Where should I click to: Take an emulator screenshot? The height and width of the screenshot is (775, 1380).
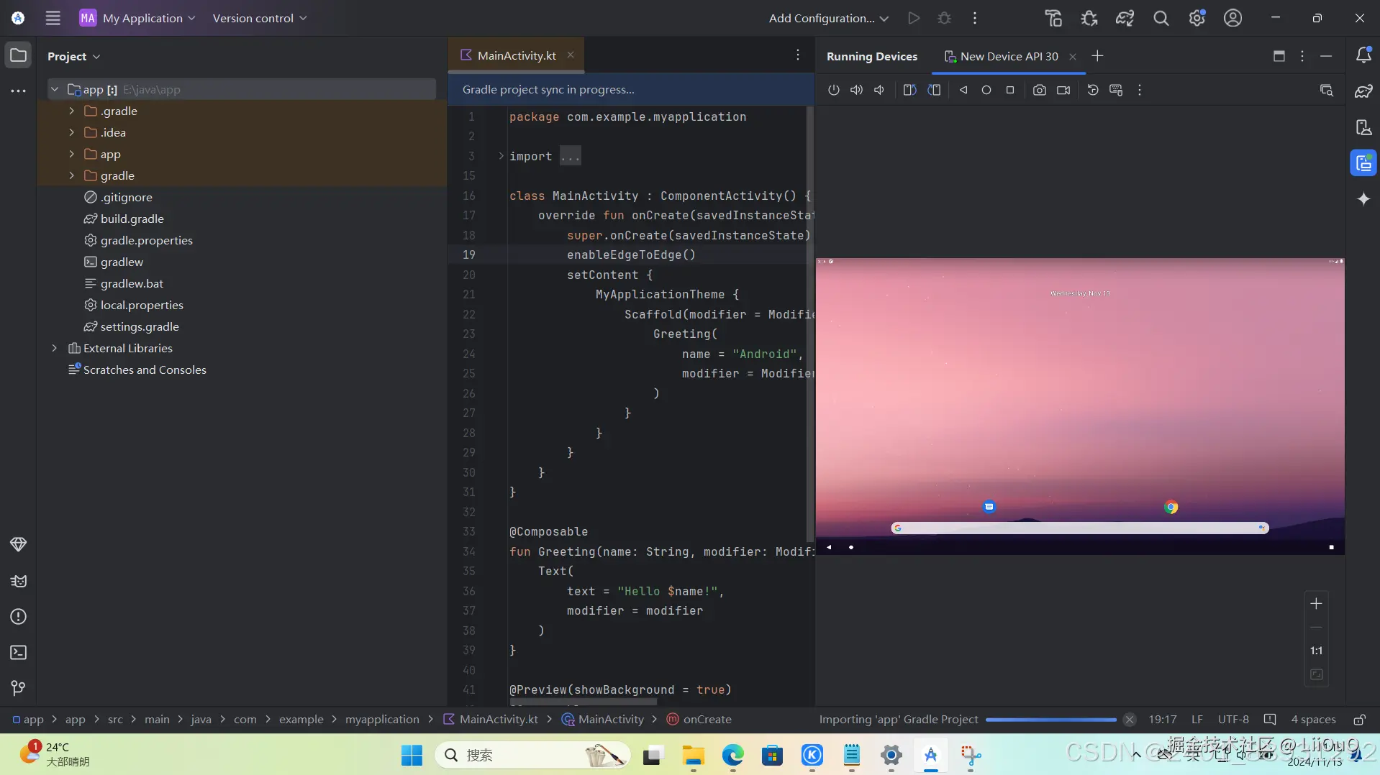coord(1040,90)
